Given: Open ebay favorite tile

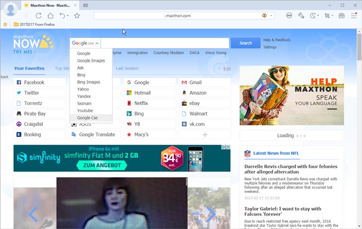Looking at the screenshot, I should 205,103.
